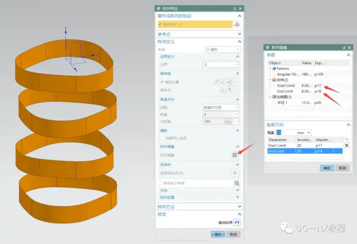Toggle the 创建同心成员 checkbox
The image size is (357, 244).
point(162,138)
